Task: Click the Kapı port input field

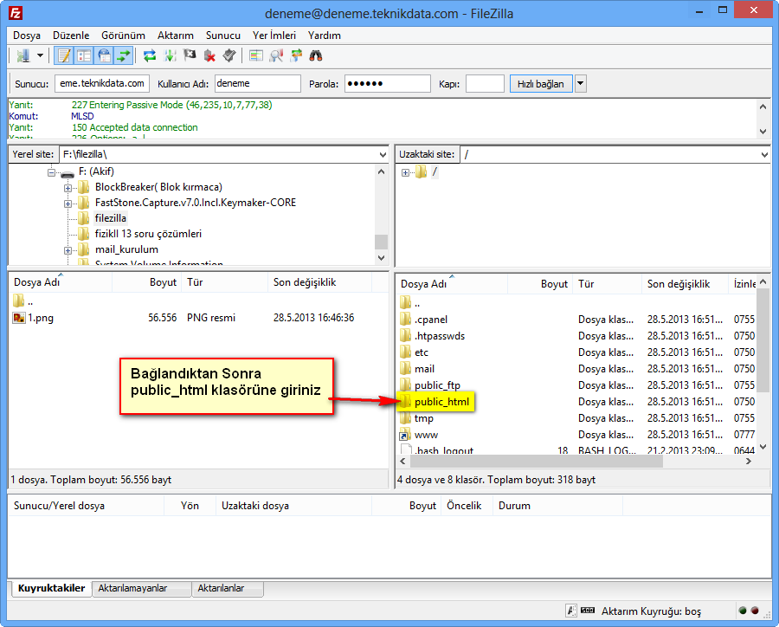Action: tap(485, 84)
